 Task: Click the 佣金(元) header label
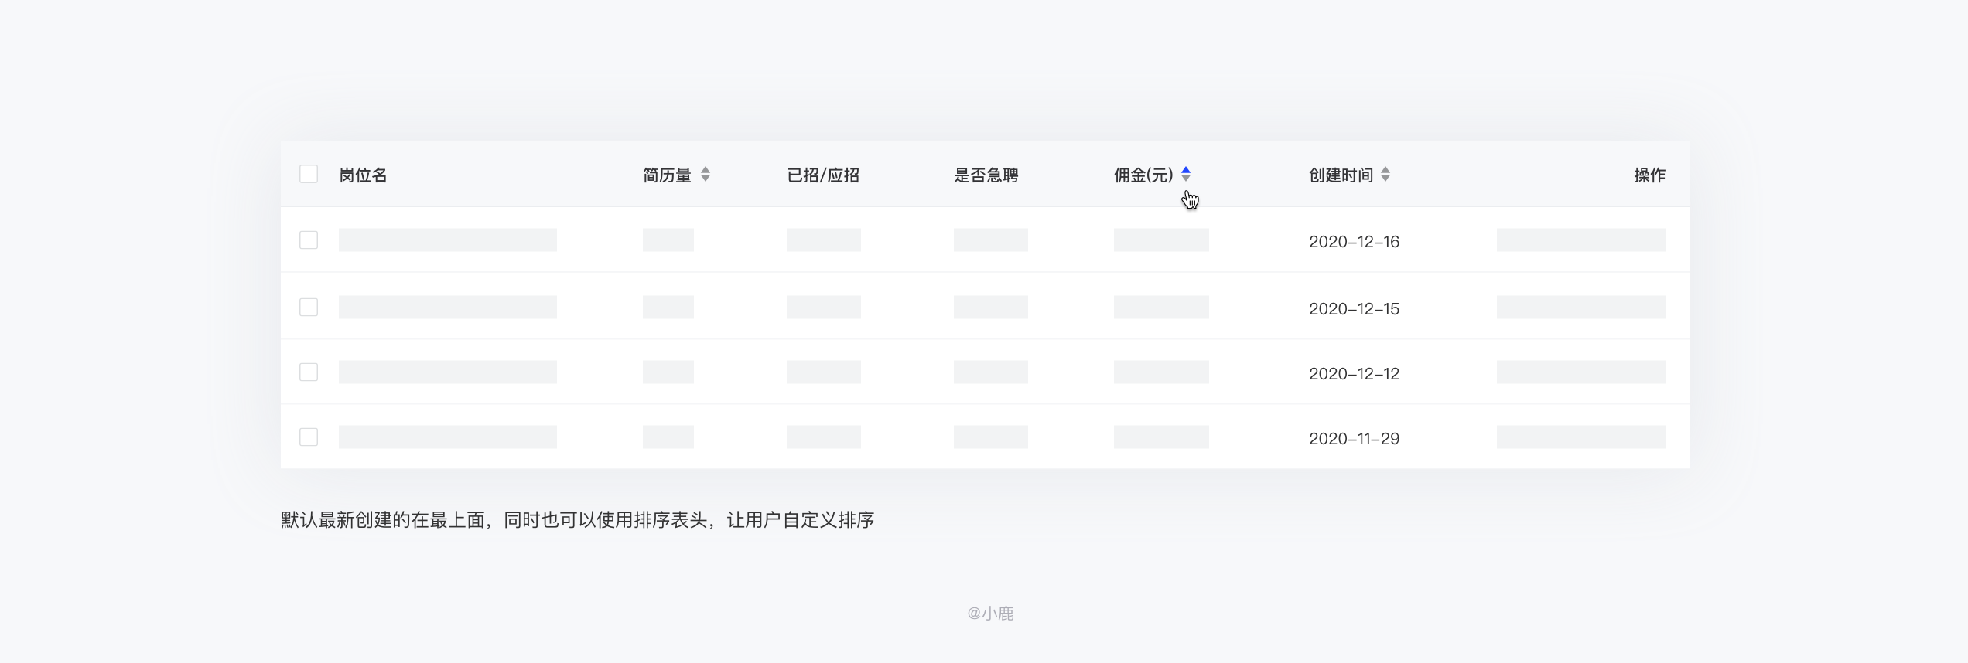tap(1143, 175)
